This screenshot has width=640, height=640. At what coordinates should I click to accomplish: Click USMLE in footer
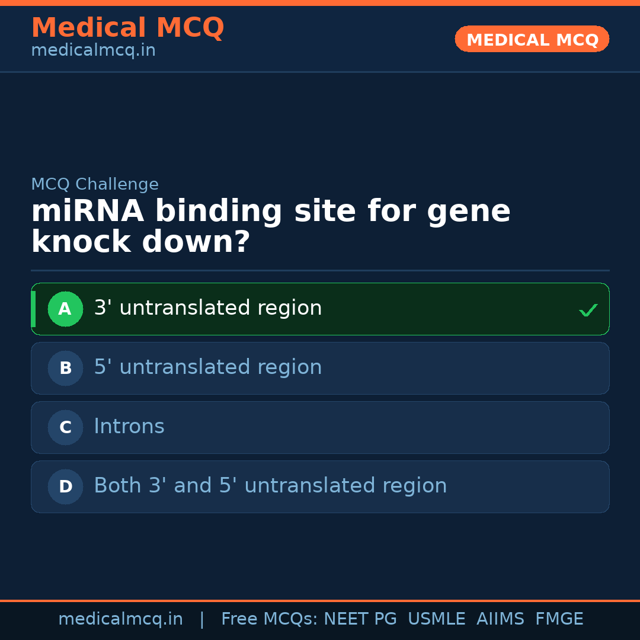tap(436, 619)
